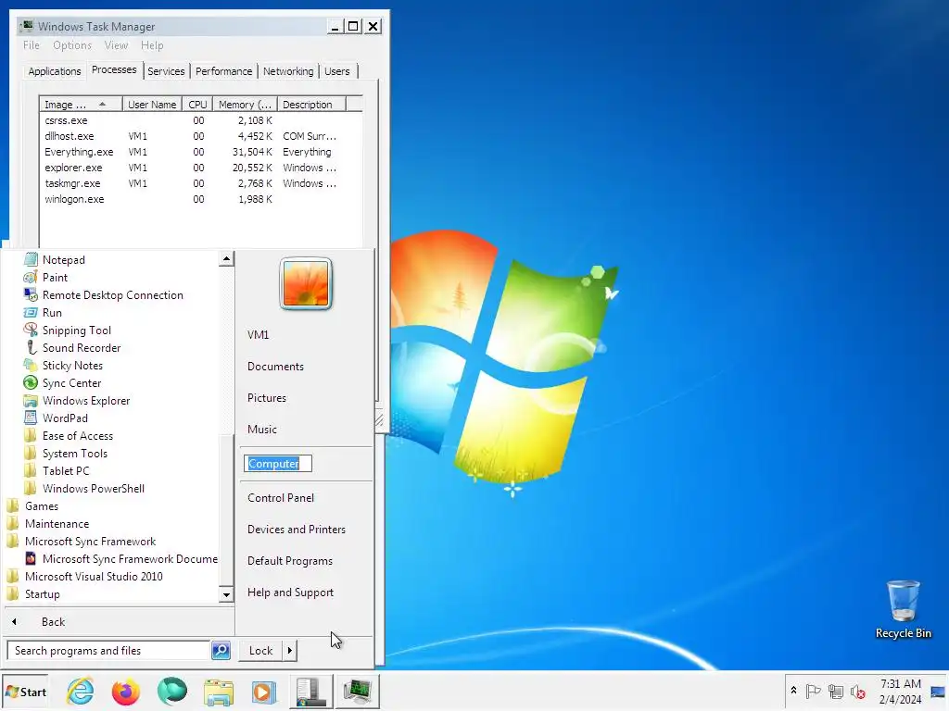The width and height of the screenshot is (949, 711).
Task: Open the Help menu in Task Manager
Action: tap(152, 45)
